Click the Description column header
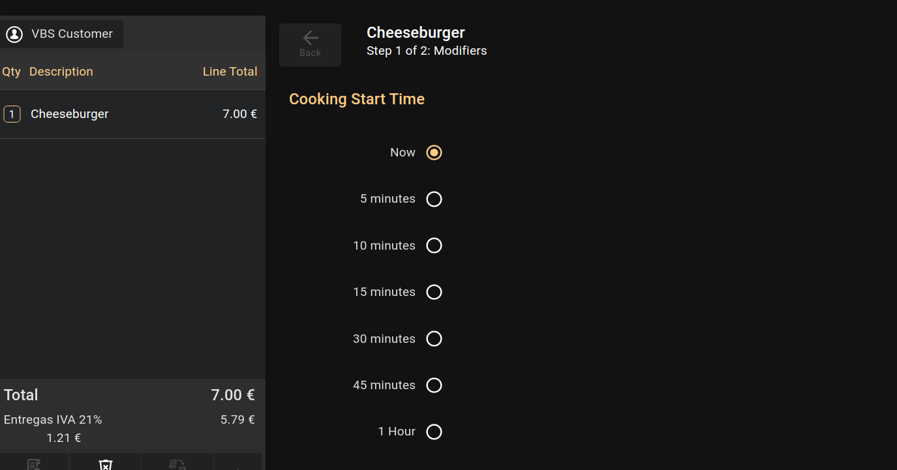 (x=61, y=72)
